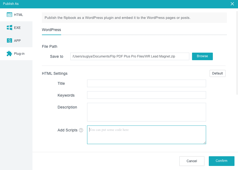This screenshot has height=170, width=238.
Task: Click the Windows EXE icon
Action: (x=9, y=28)
